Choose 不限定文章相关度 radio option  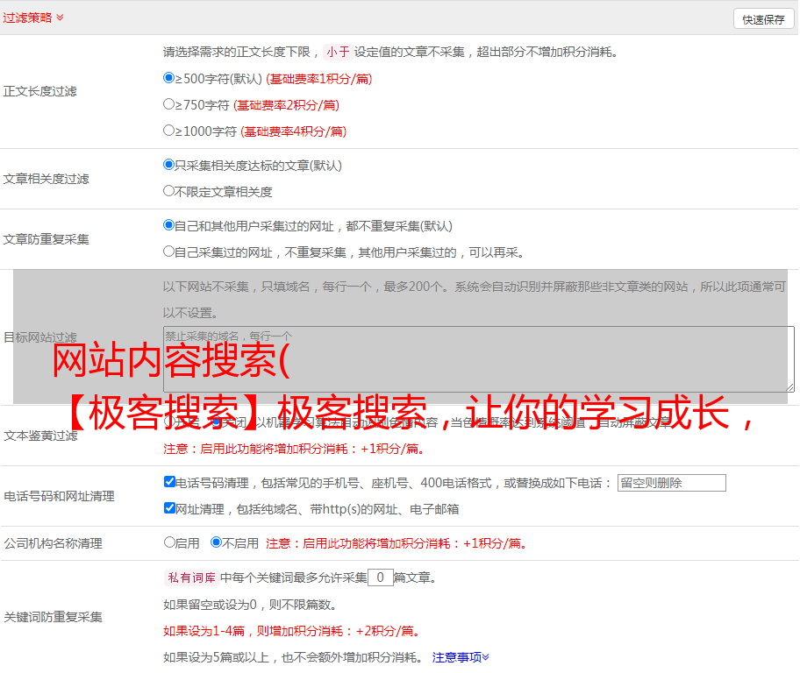(169, 191)
